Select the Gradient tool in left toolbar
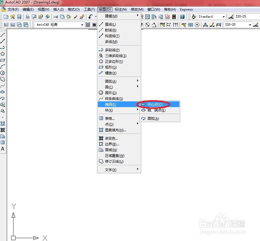The width and height of the screenshot is (260, 241). tap(3, 130)
